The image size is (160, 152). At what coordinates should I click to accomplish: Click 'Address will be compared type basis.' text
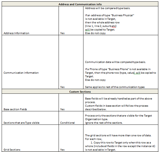coord(108,8)
